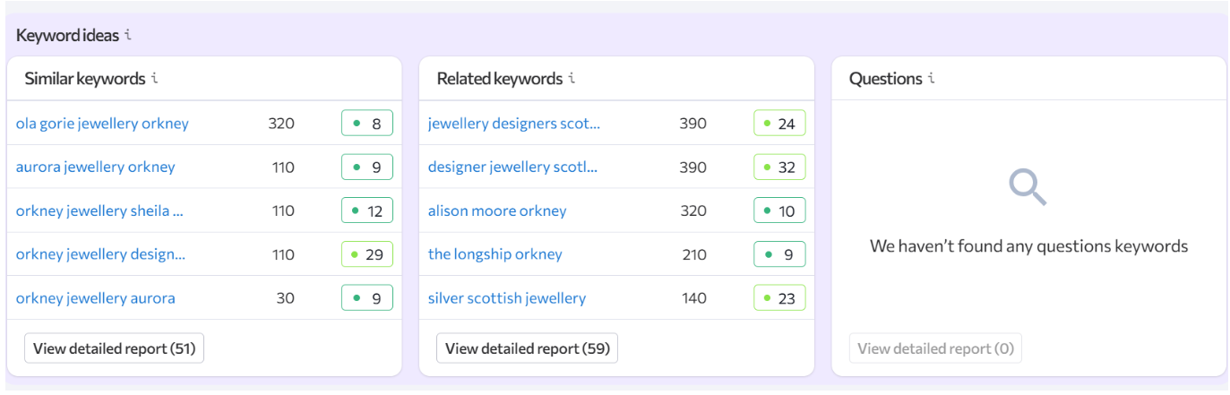Viewport: 1230px width, 395px height.
Task: Click difficulty badge 12 for orkney jewellery sheila
Action: point(367,210)
